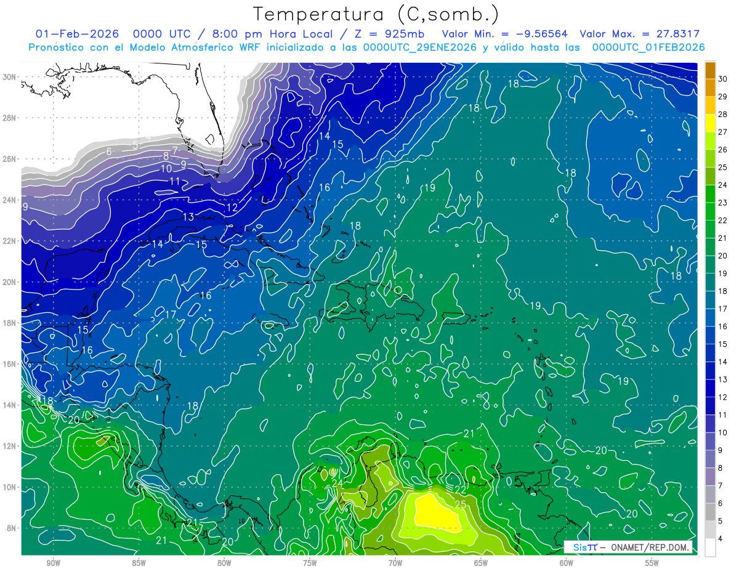Click the initialization time '0000UTC_29ENE2026'
This screenshot has width=739, height=571.
[x=420, y=47]
